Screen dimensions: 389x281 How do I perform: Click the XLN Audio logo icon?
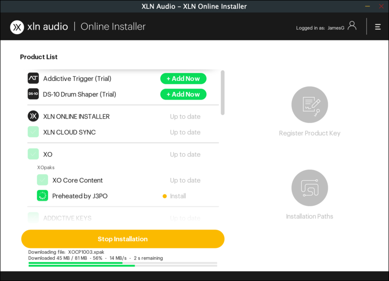tap(17, 27)
